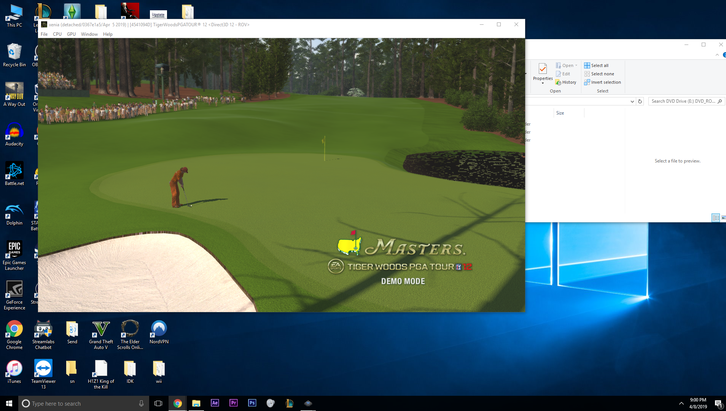Open the Windows Start menu

(9, 403)
